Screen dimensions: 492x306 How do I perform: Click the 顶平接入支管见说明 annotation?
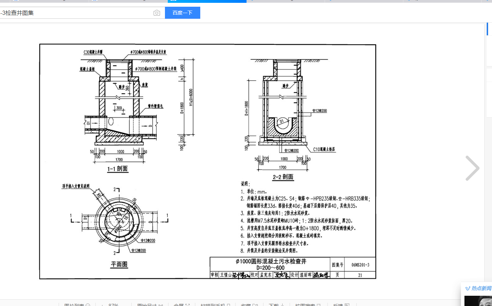pos(76,186)
